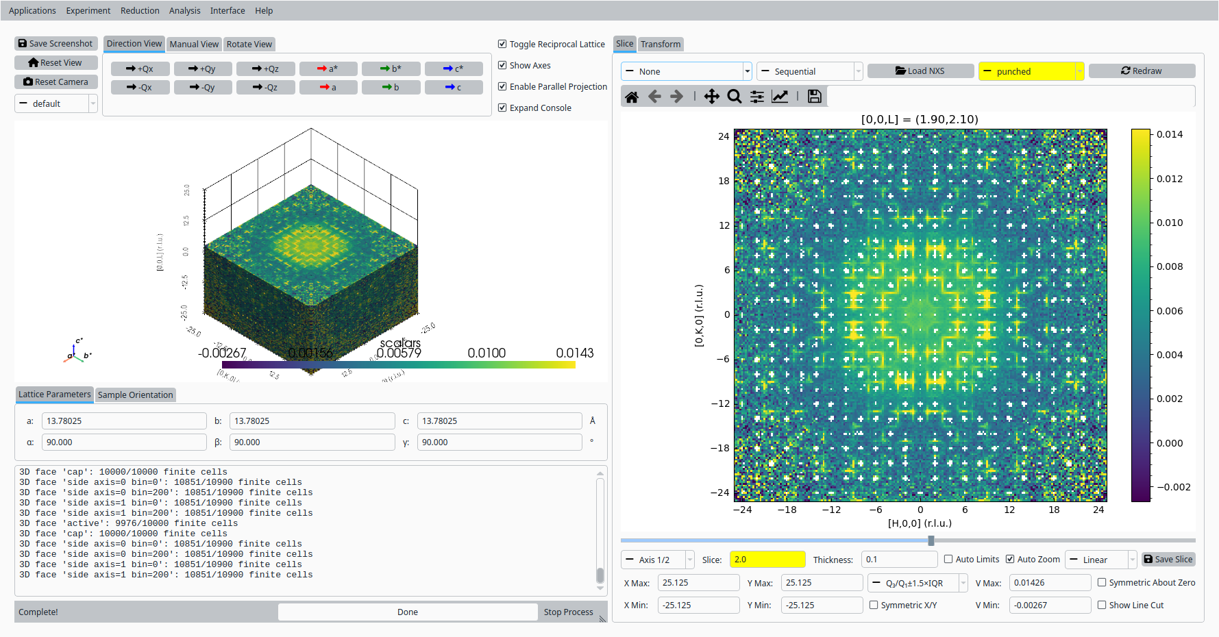Image resolution: width=1219 pixels, height=637 pixels.
Task: Save the figure with floppy icon
Action: click(814, 97)
